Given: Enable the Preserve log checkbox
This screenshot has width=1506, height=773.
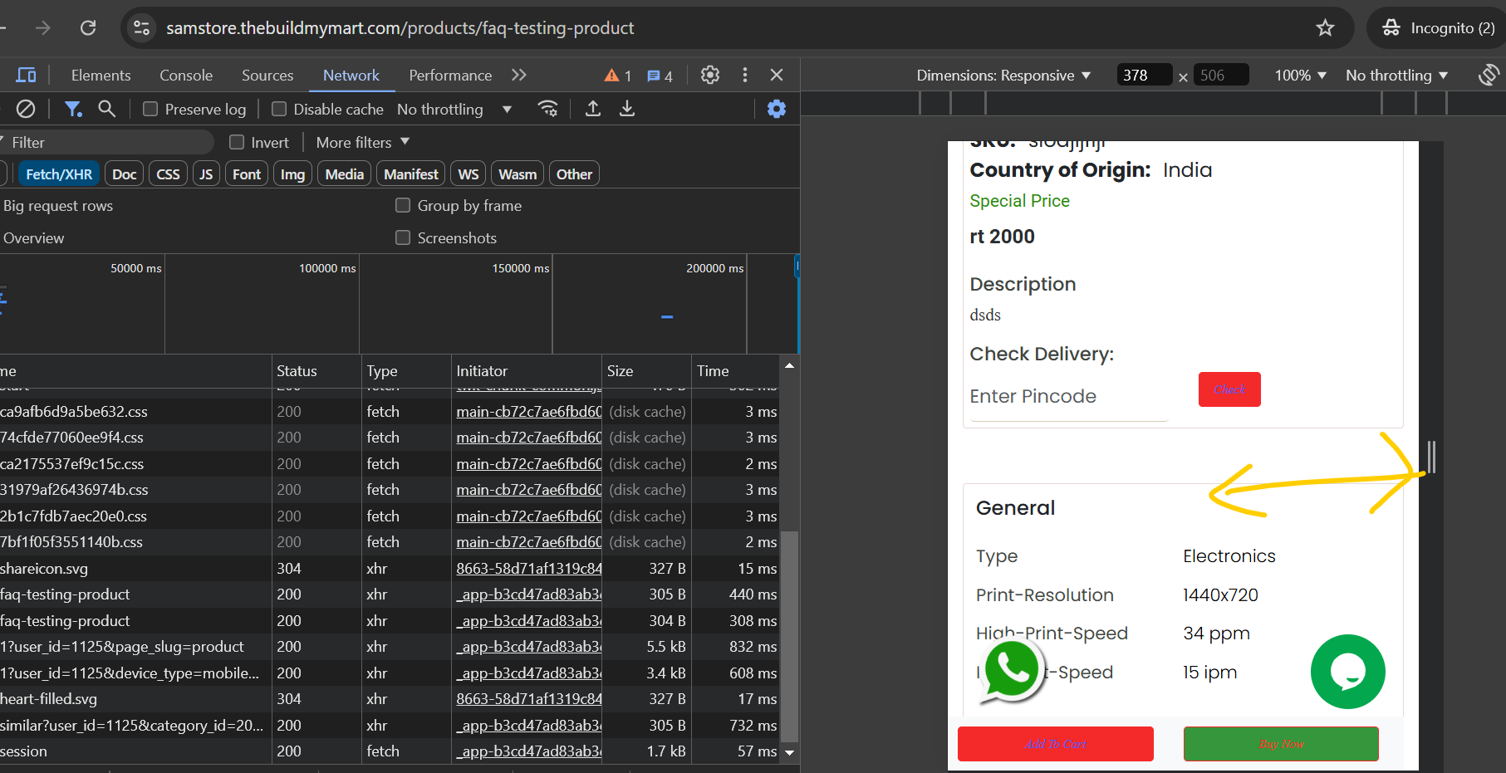Looking at the screenshot, I should [x=150, y=109].
